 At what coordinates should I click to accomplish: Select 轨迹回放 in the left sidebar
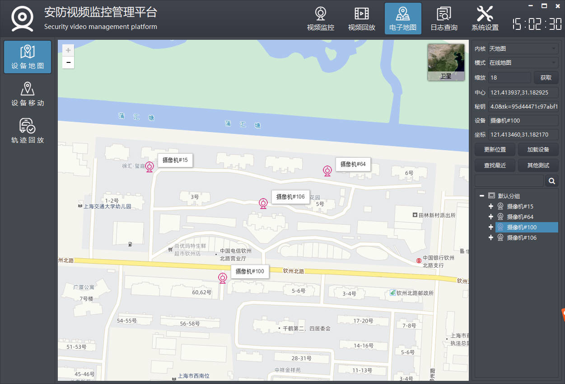click(28, 131)
